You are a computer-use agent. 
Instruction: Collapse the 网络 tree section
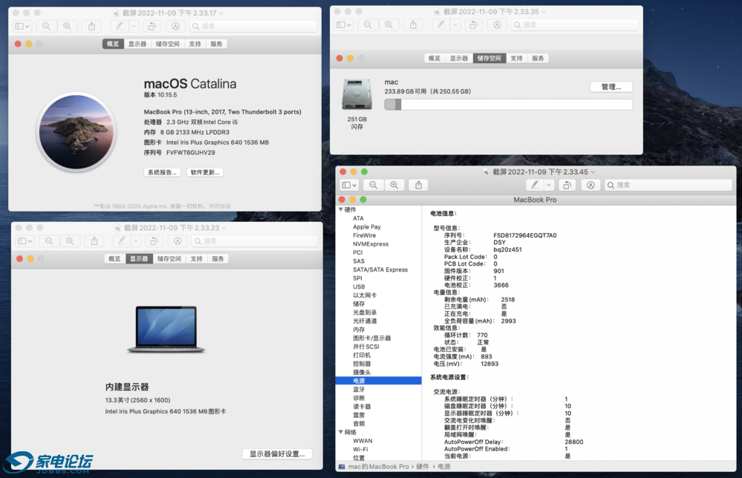341,432
